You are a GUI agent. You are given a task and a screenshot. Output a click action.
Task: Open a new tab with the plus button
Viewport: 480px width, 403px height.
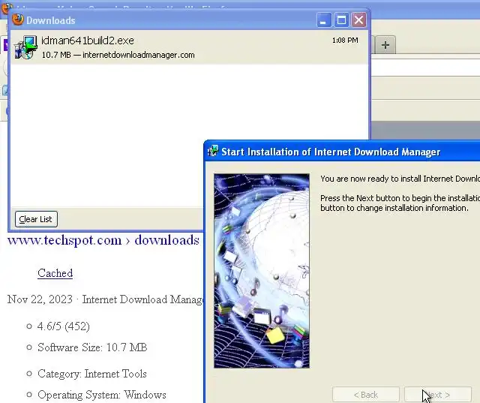pos(385,45)
